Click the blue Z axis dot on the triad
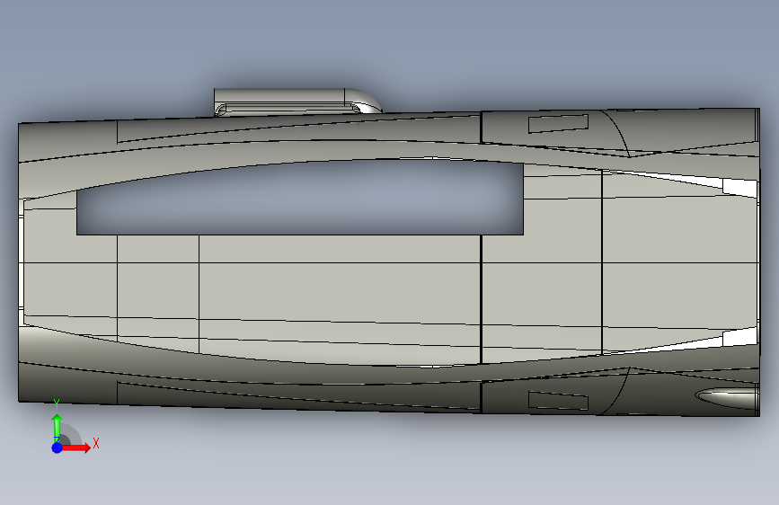Image resolution: width=779 pixels, height=505 pixels. [57, 447]
